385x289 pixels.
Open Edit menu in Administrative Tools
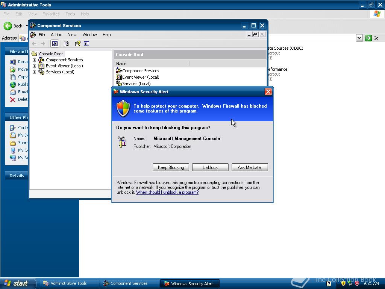[19, 14]
